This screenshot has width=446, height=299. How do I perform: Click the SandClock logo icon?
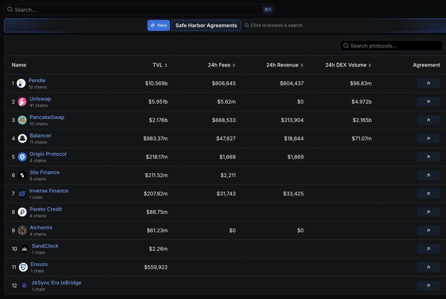point(25,249)
